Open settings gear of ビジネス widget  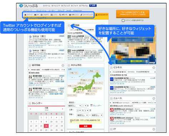pos(154,68)
